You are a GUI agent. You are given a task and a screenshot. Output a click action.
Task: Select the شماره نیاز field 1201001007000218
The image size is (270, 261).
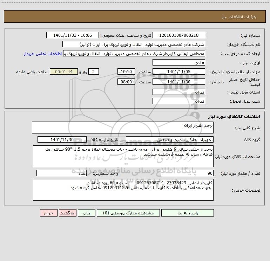coord(179,35)
